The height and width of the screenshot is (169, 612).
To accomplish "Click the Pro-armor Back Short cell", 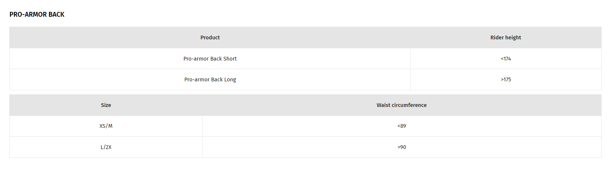I will point(210,59).
